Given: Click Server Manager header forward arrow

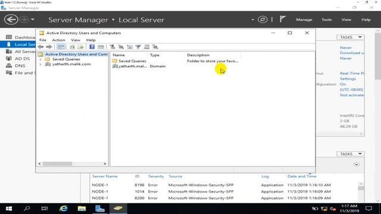Looking at the screenshot, I should point(24,20).
